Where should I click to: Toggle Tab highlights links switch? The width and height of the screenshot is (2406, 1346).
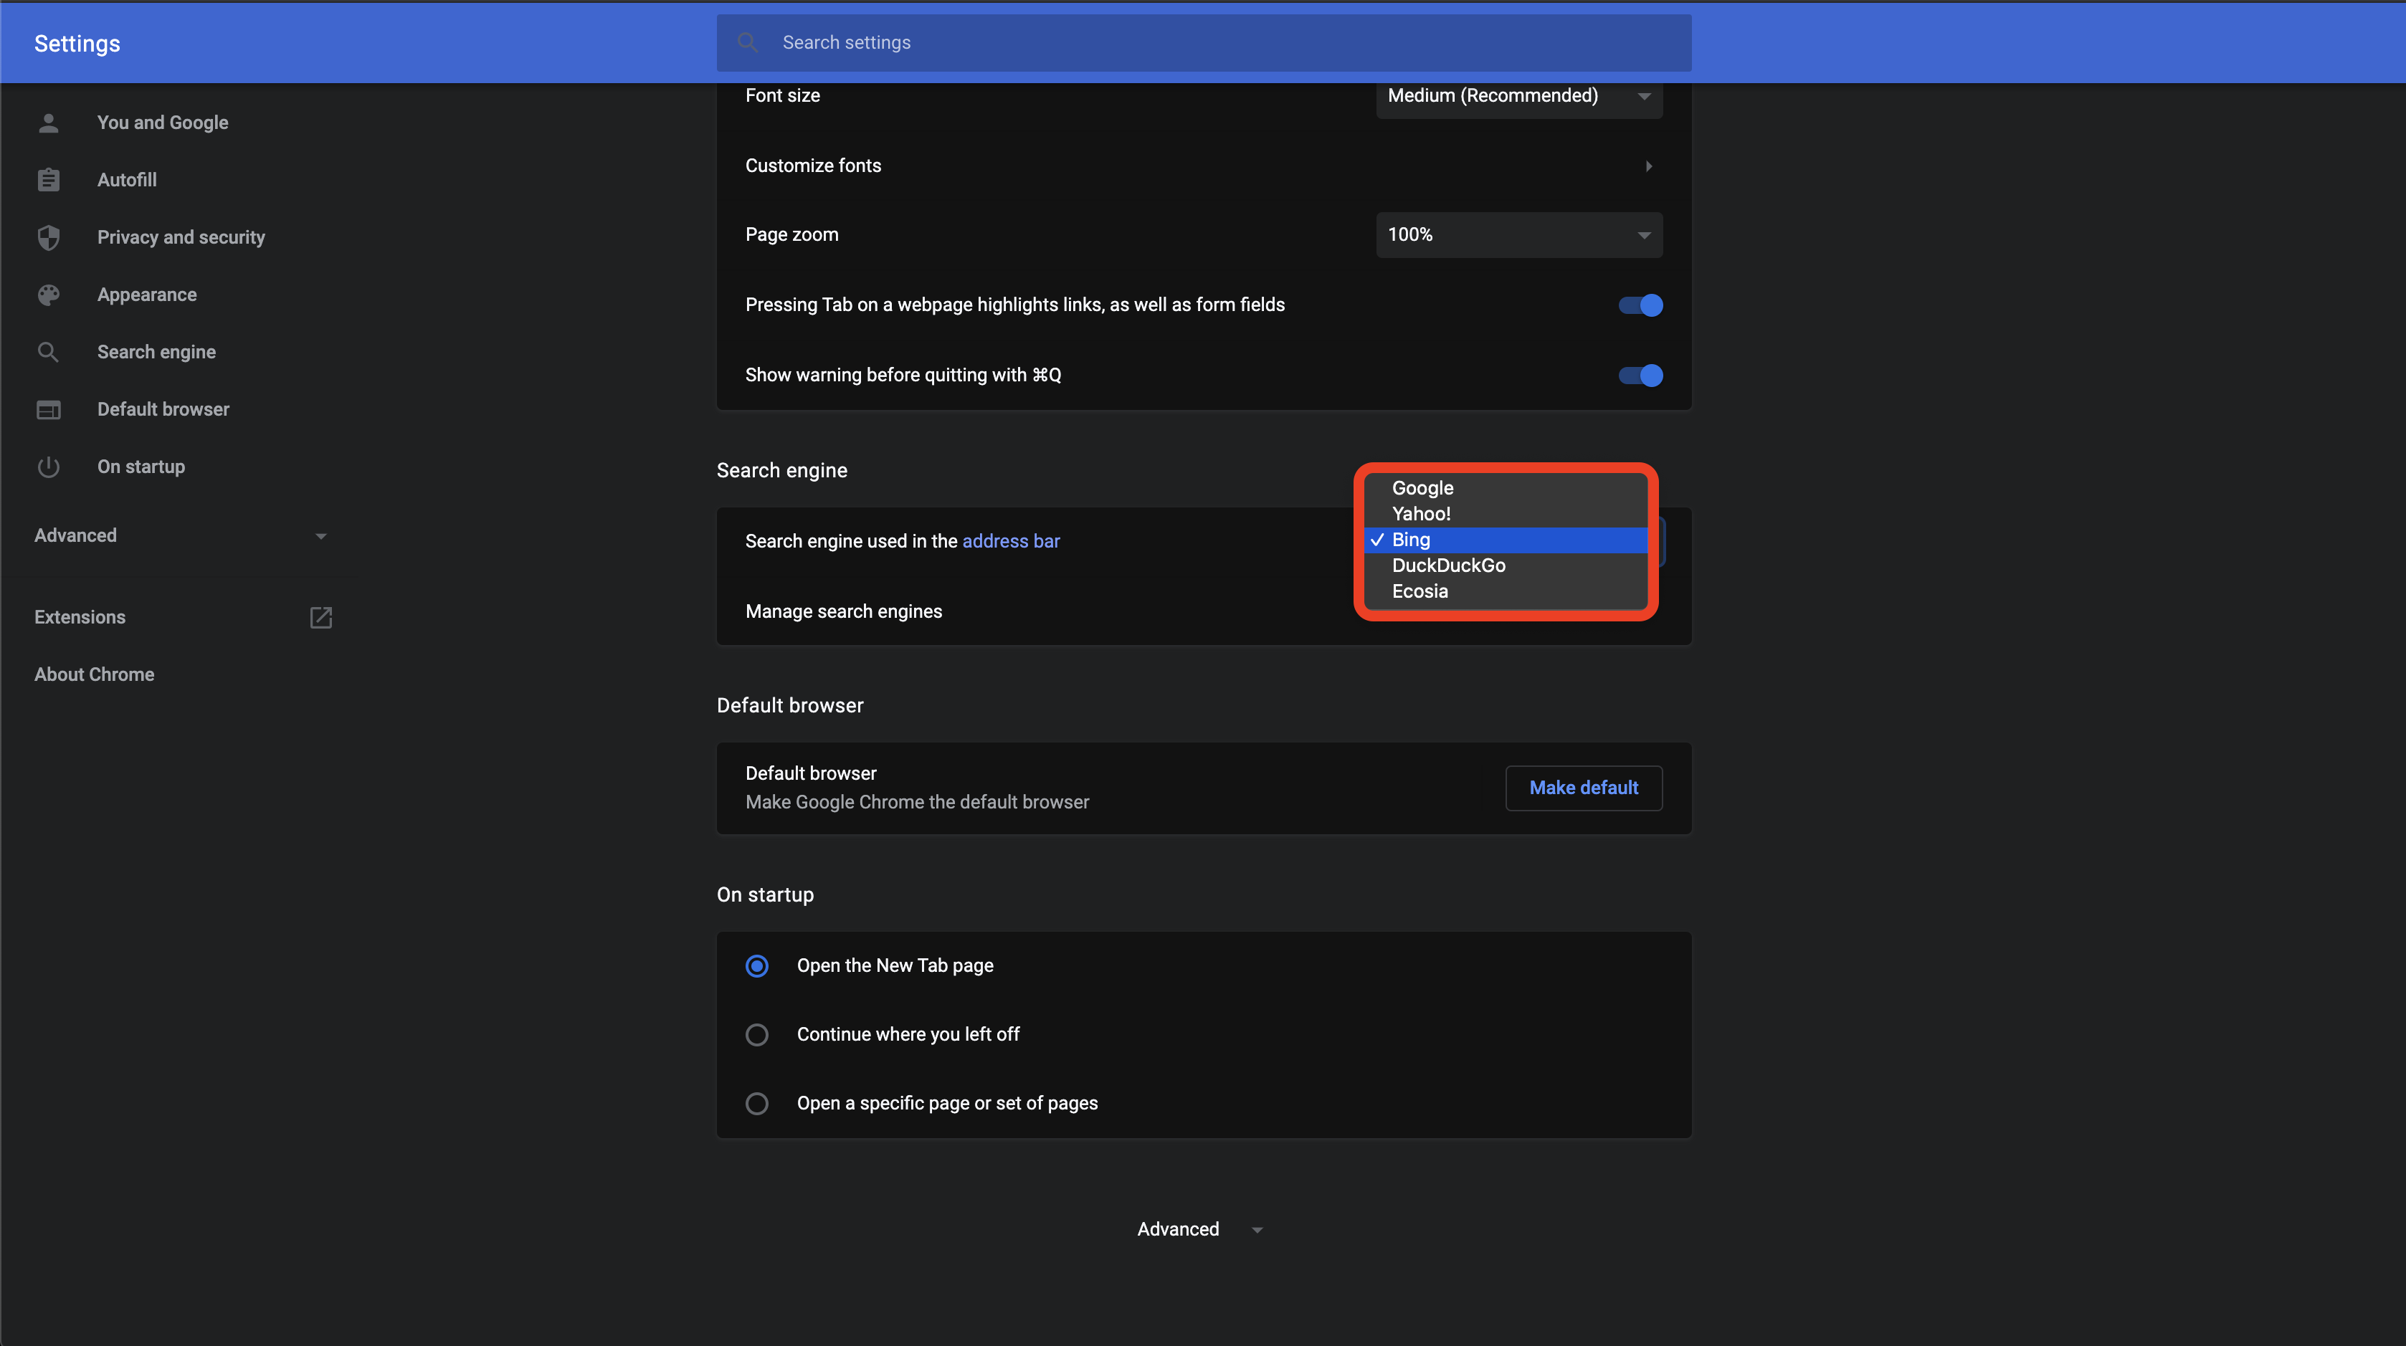(1640, 305)
